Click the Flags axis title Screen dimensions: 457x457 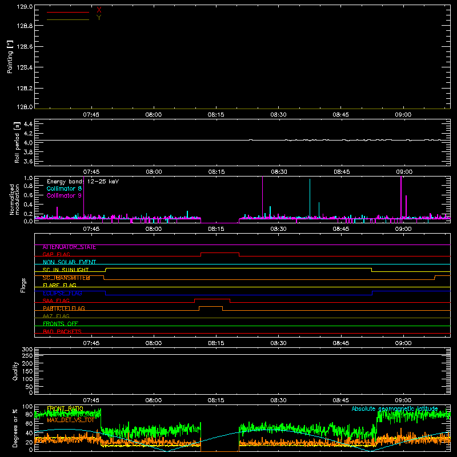23,285
